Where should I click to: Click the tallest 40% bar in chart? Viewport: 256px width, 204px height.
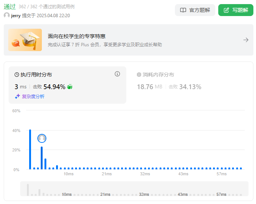(x=30, y=150)
